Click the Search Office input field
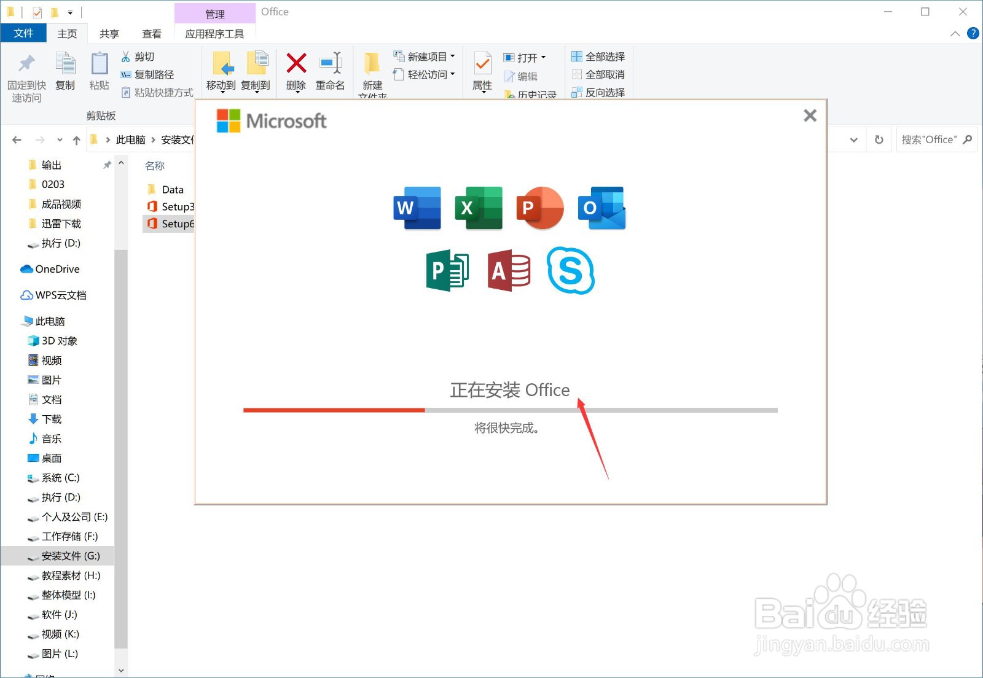Image resolution: width=983 pixels, height=678 pixels. (x=936, y=140)
